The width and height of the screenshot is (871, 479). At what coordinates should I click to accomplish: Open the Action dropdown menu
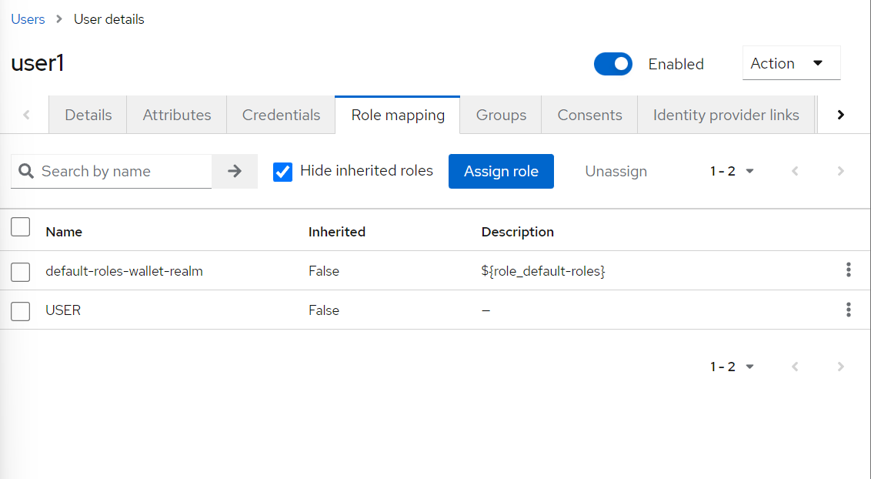[791, 63]
